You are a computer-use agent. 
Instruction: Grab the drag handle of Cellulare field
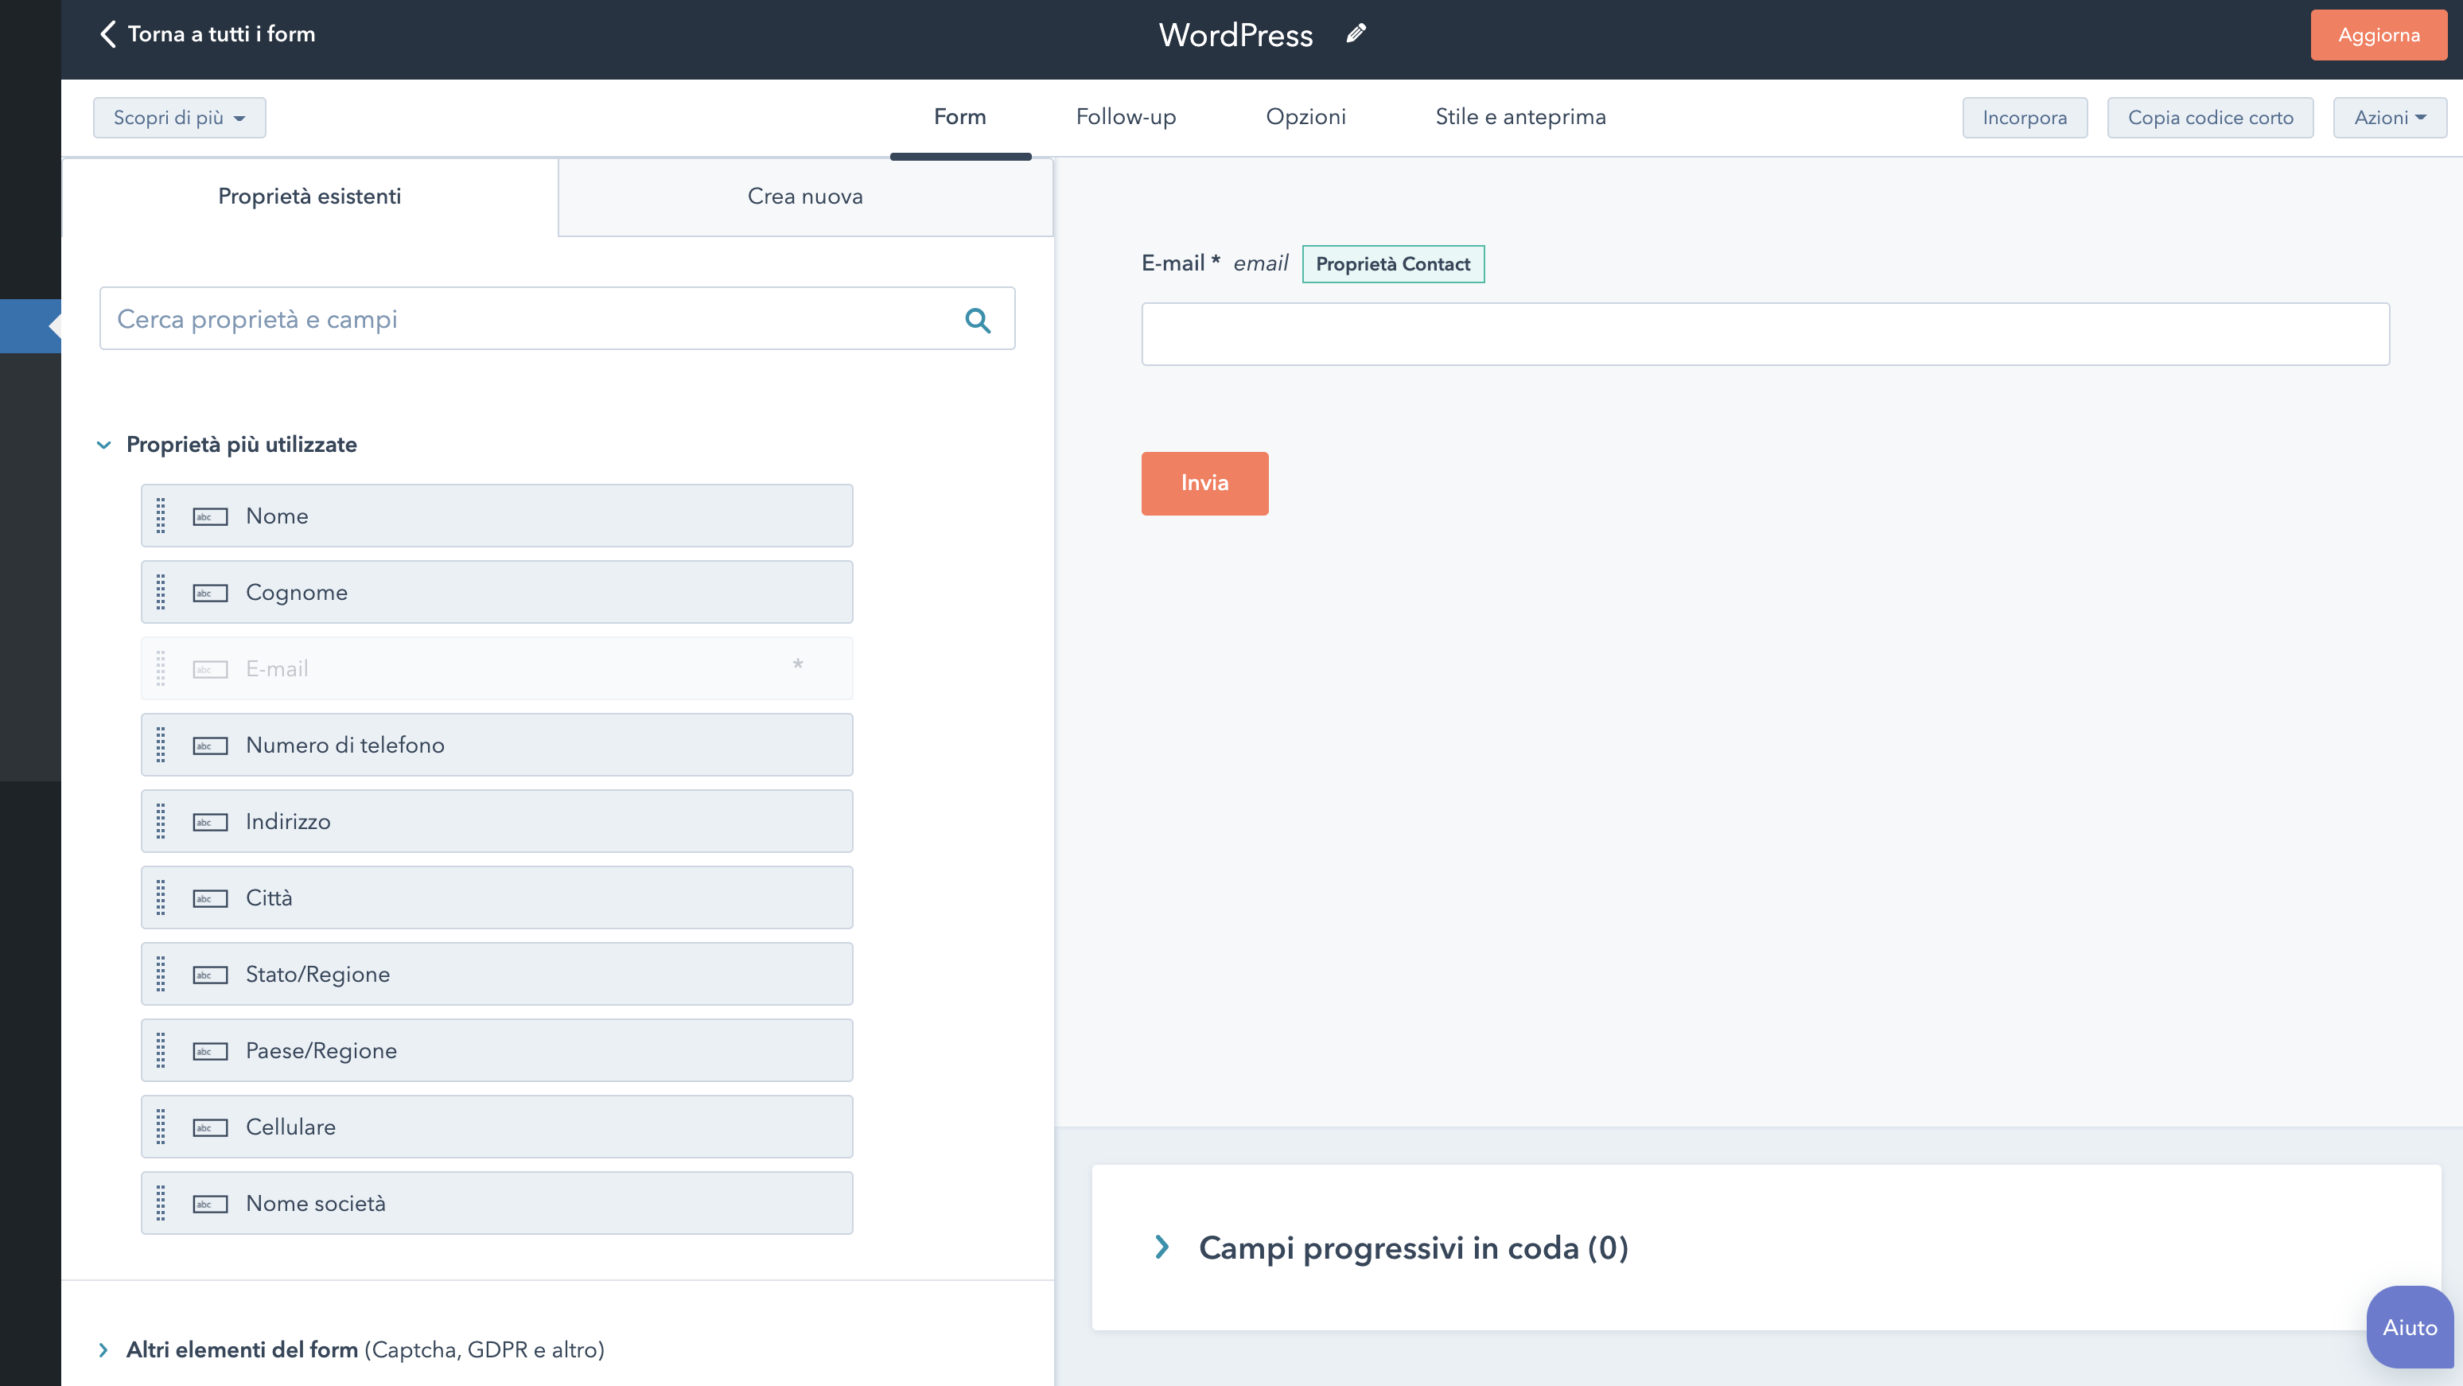coord(161,1127)
